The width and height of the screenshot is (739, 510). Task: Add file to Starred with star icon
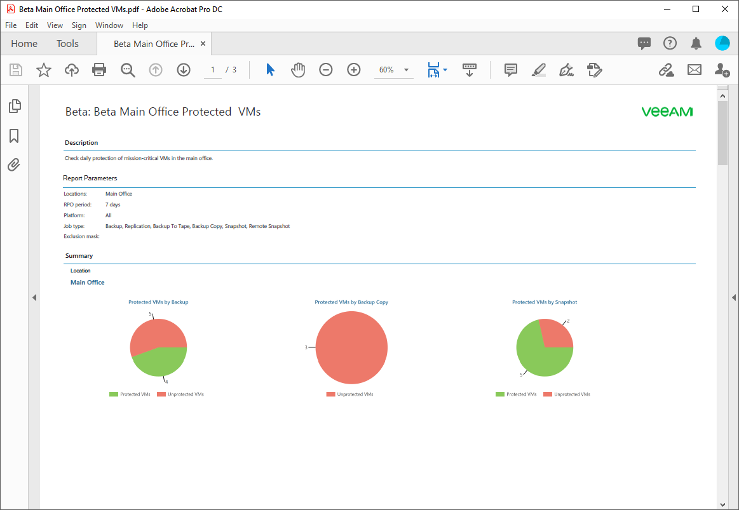pos(44,70)
